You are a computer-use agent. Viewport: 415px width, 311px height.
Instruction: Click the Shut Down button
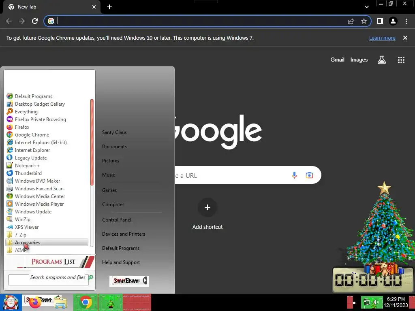[x=126, y=281]
